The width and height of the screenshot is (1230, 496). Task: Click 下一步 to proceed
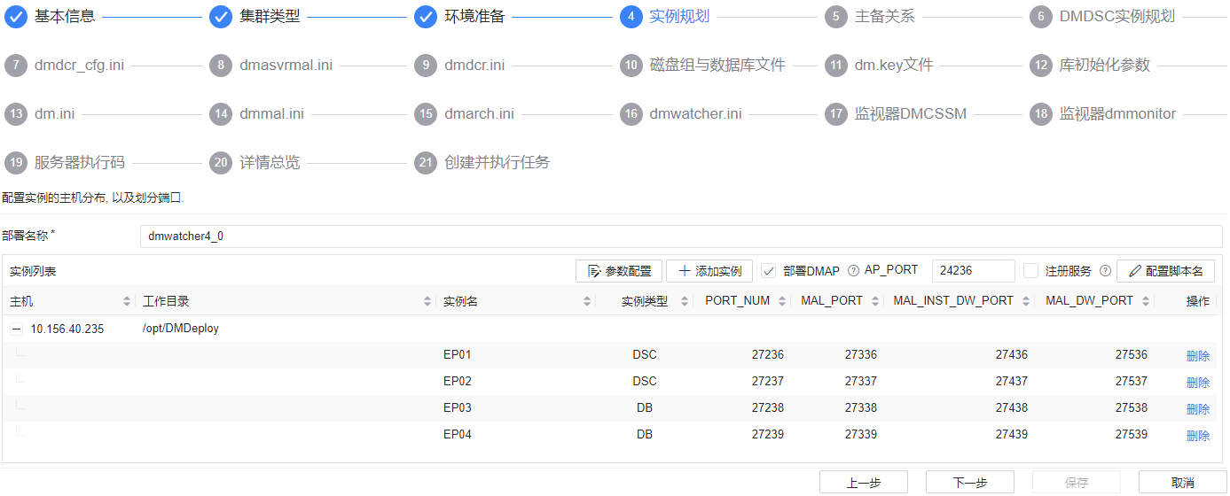970,483
